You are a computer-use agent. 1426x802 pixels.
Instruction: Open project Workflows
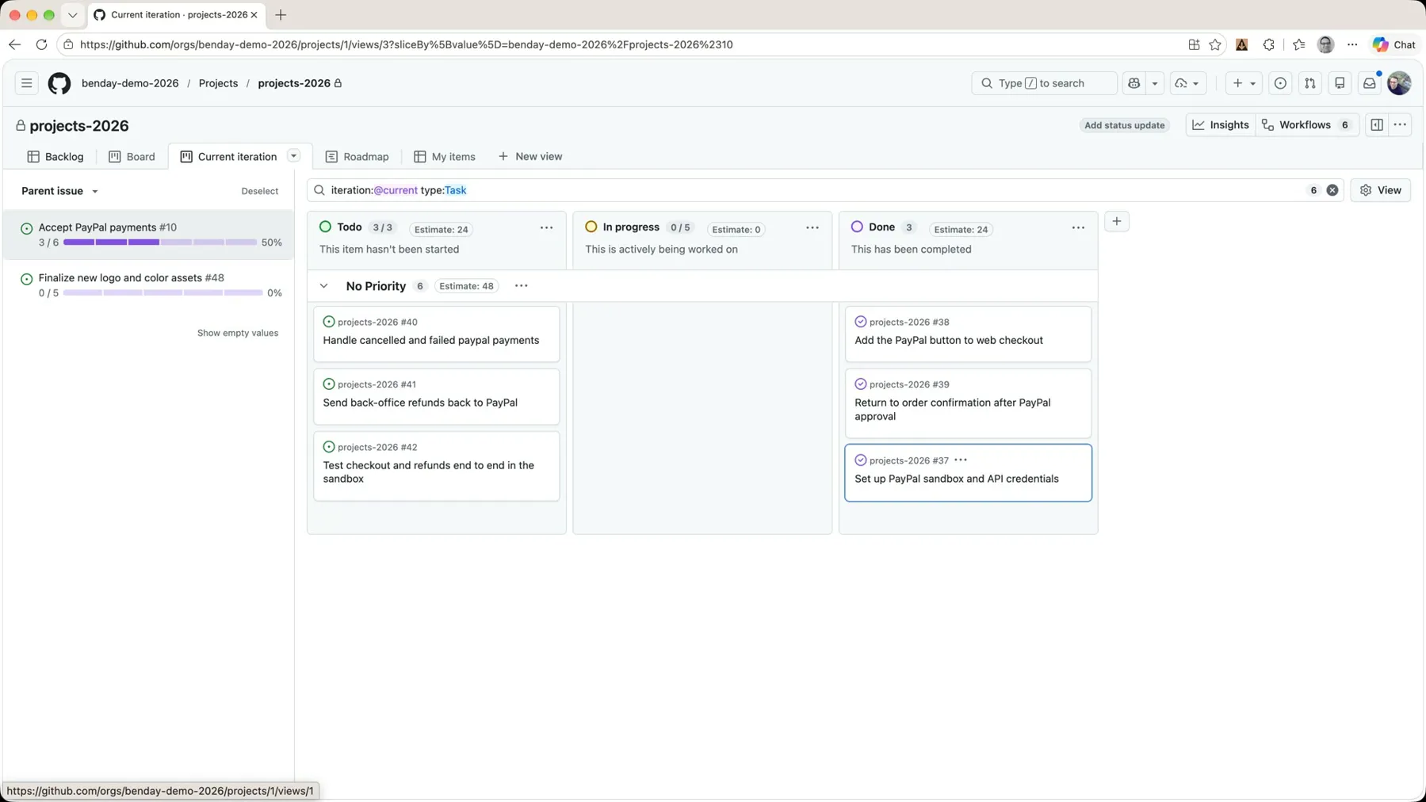1307,125
